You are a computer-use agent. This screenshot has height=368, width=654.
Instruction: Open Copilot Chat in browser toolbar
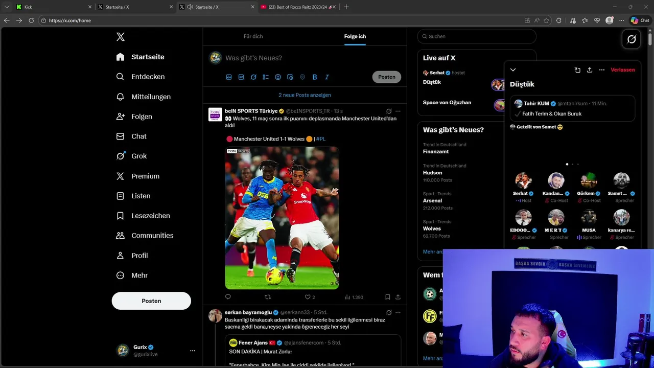pyautogui.click(x=640, y=20)
